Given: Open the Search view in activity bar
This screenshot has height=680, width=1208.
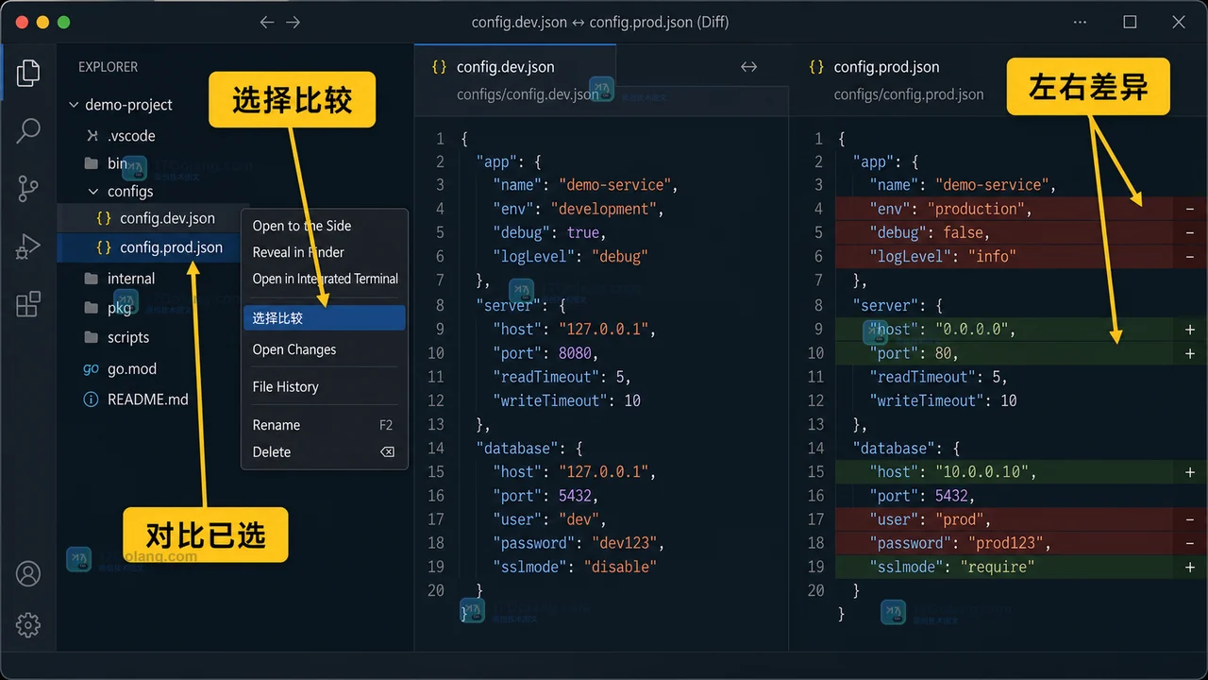Looking at the screenshot, I should coord(28,130).
